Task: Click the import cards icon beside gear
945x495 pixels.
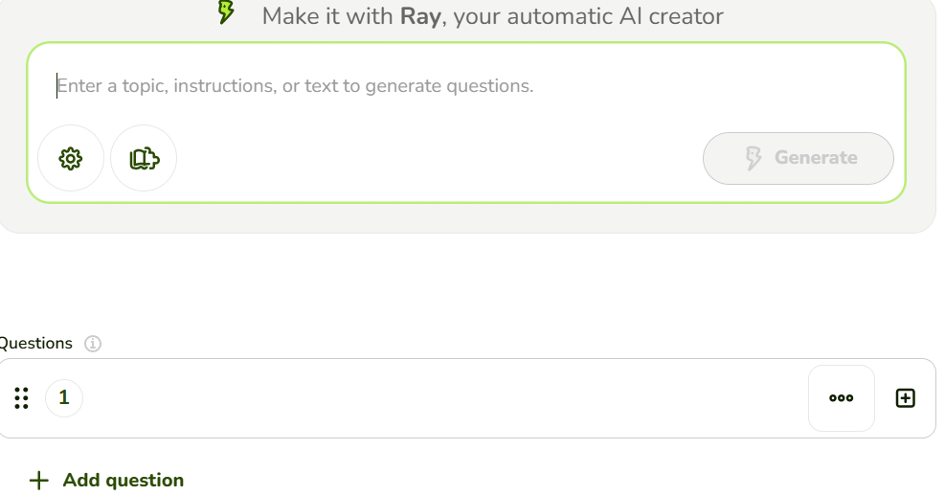Action: click(144, 159)
